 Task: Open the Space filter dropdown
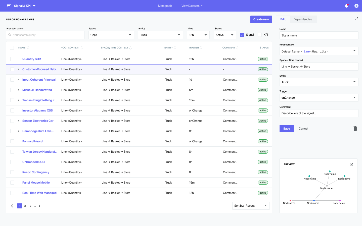pyautogui.click(x=111, y=35)
